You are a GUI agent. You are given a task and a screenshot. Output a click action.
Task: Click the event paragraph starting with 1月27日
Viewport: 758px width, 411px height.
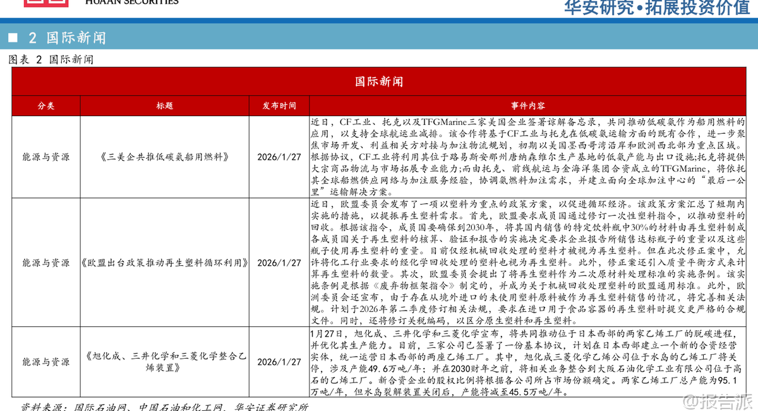point(528,362)
